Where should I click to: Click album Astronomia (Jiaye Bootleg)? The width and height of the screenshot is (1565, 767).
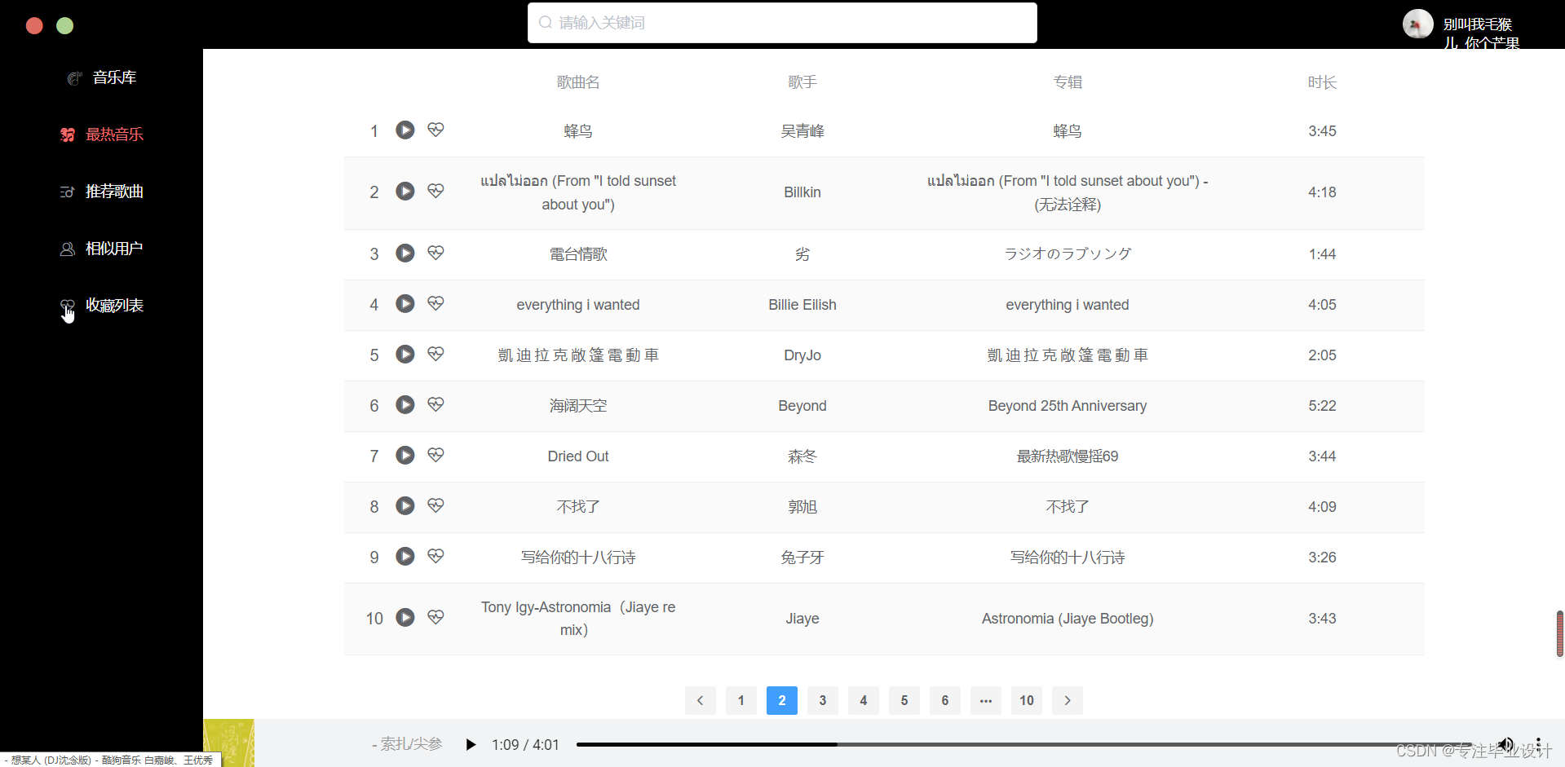(x=1067, y=619)
